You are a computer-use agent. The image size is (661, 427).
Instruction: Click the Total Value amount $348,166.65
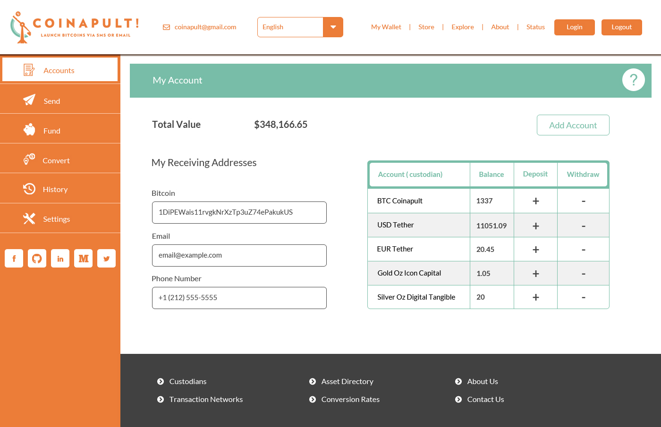[x=281, y=125]
